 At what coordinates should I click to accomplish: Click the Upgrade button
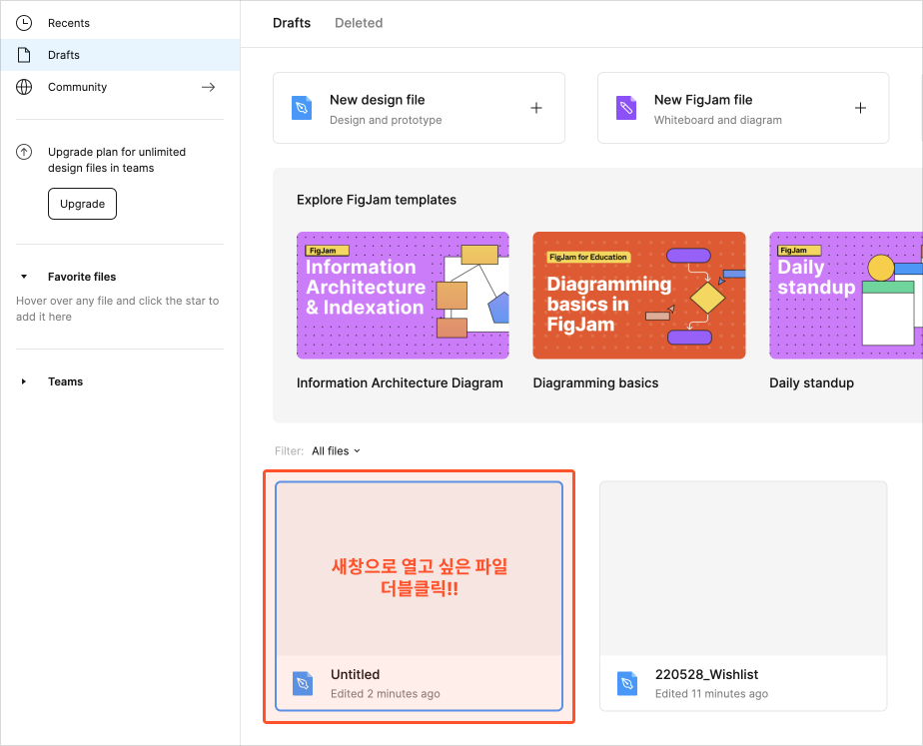coord(82,204)
